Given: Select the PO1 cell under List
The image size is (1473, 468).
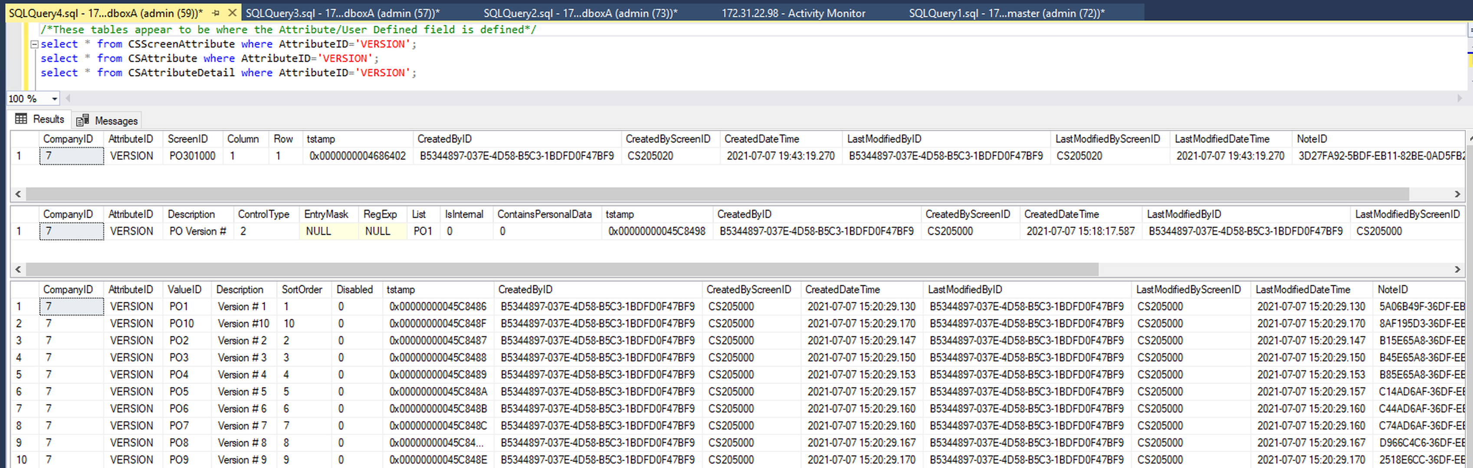Looking at the screenshot, I should pos(423,231).
